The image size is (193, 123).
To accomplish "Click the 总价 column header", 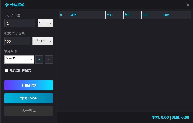I will coord(152,15).
